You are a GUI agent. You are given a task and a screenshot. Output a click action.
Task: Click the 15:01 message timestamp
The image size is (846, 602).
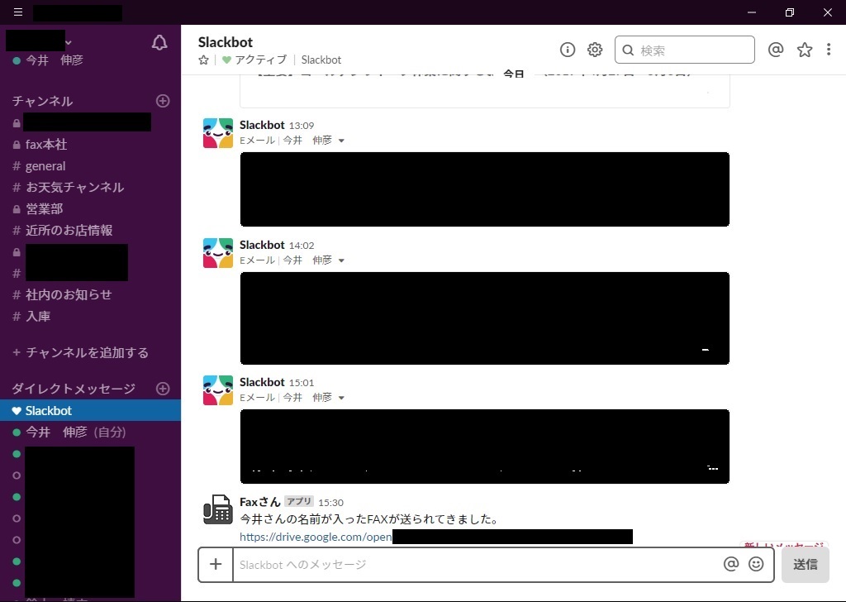(x=301, y=383)
